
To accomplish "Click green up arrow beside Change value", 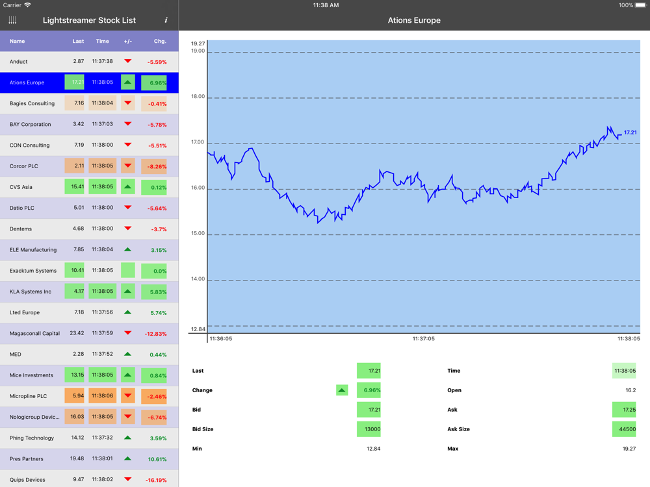I will tap(342, 390).
